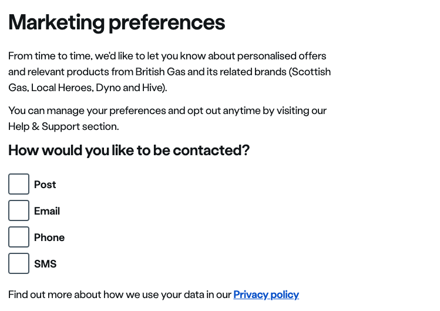Click the "Phone" option label

pos(49,238)
